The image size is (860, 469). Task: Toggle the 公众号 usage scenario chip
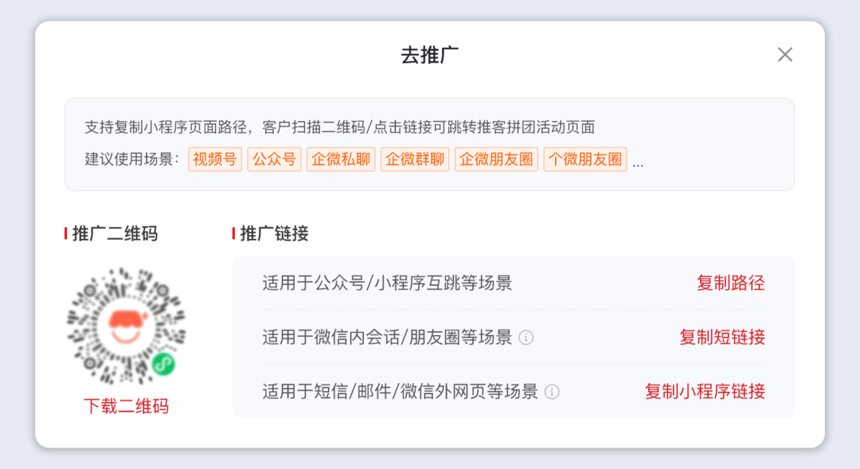274,159
